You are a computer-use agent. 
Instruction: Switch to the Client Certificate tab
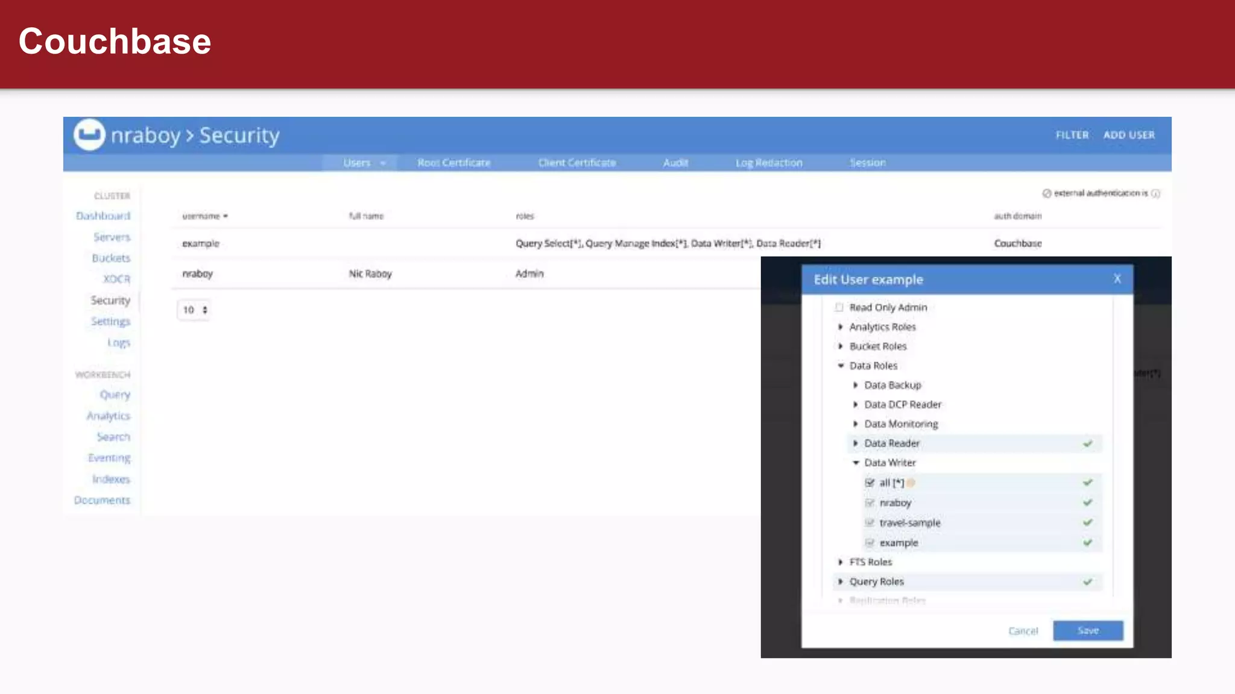pyautogui.click(x=577, y=163)
